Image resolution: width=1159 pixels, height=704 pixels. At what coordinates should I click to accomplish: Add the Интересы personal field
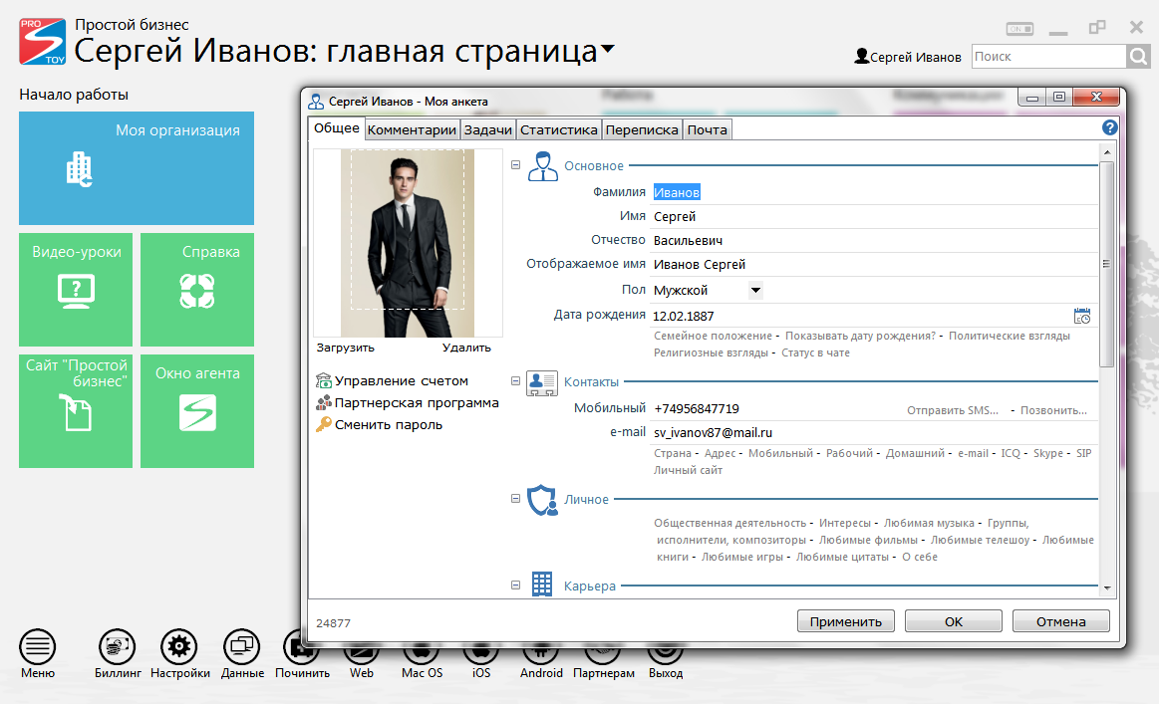click(x=845, y=523)
